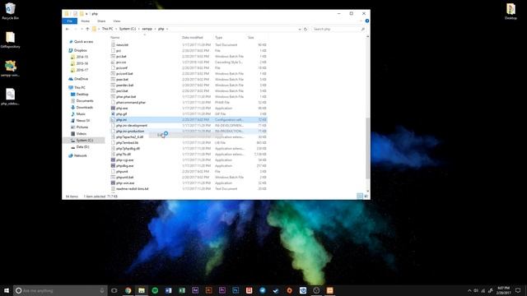Open the GitRepository folder on desktop
527x296 pixels.
pos(10,39)
